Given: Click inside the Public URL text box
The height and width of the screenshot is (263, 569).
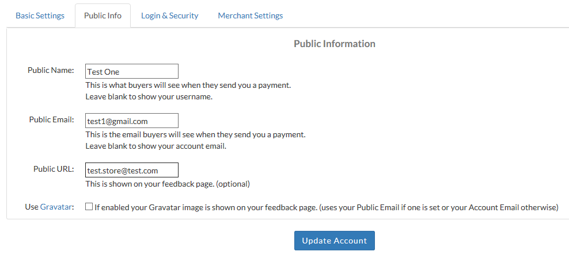Looking at the screenshot, I should point(131,170).
